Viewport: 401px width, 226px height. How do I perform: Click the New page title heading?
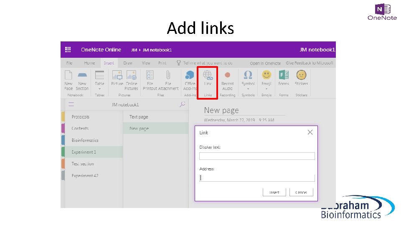[x=221, y=110]
